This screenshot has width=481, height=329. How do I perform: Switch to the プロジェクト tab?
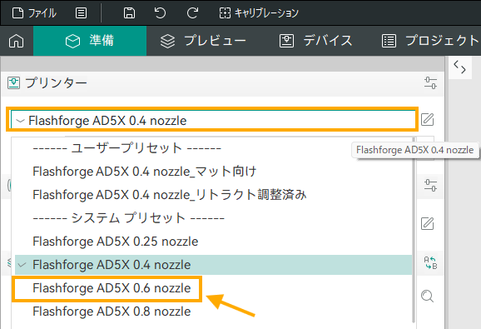point(430,41)
